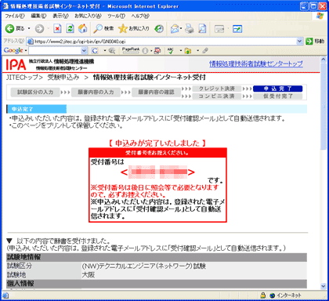The width and height of the screenshot is (329, 301).
Task: Open Favorites (お気に入り) star button
Action: (134, 28)
